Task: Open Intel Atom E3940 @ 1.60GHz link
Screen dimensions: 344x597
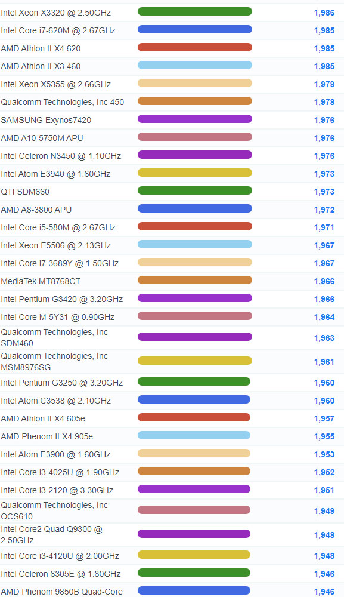Action: [x=55, y=174]
